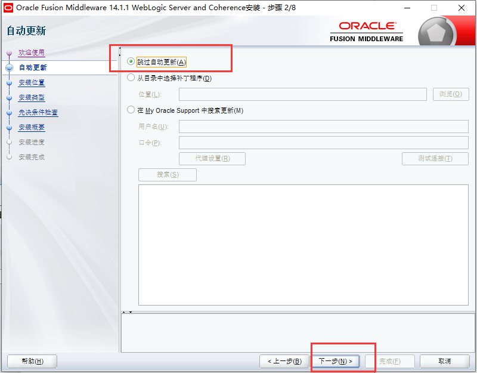Image resolution: width=477 pixels, height=373 pixels.
Task: Open help with 帮助(H) button
Action: coord(32,361)
